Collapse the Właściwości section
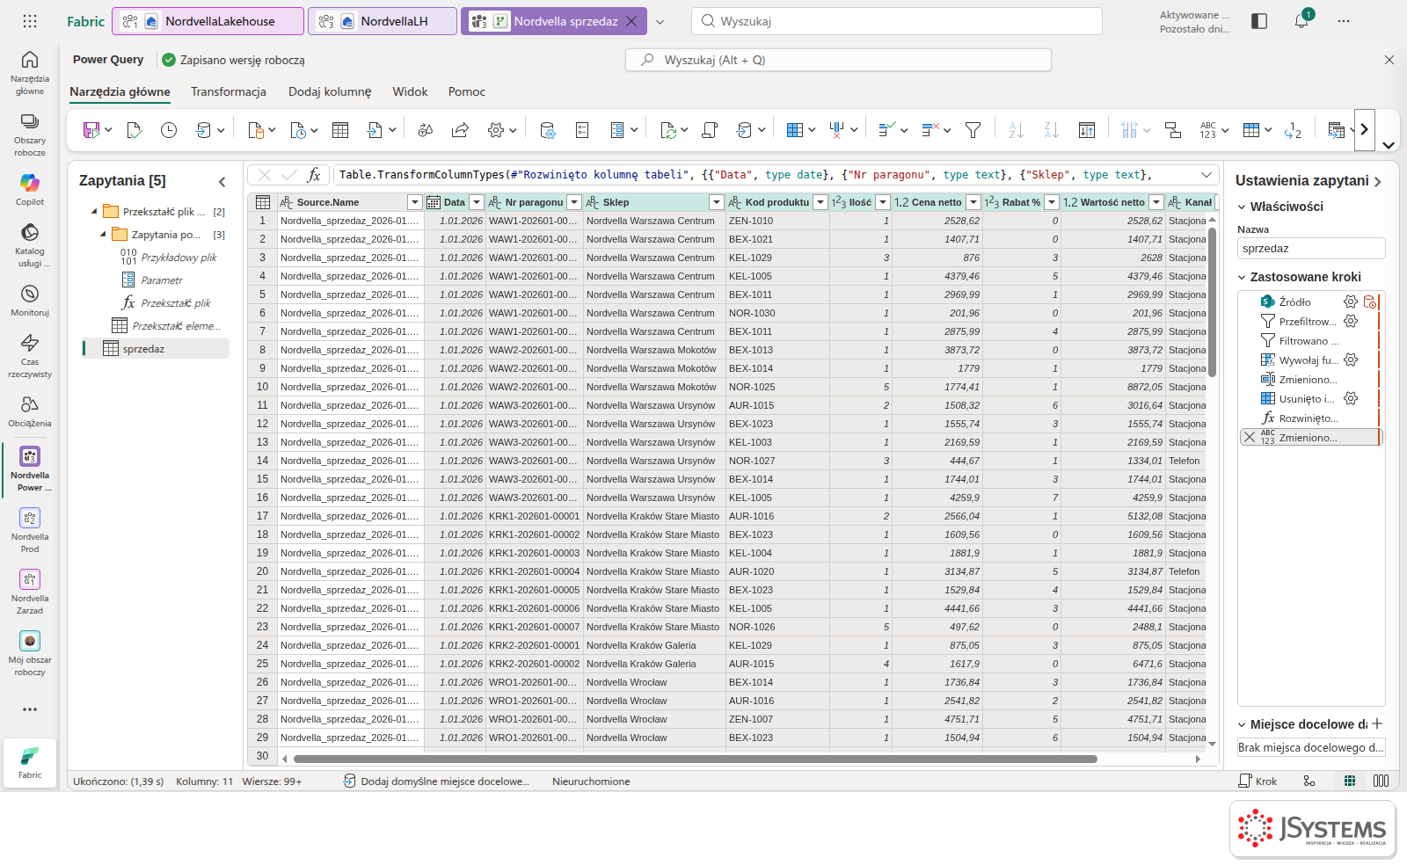 pyautogui.click(x=1242, y=207)
